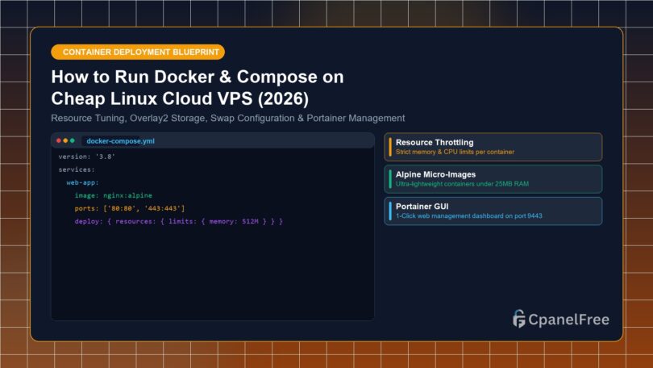Click the green window dot

(73, 141)
